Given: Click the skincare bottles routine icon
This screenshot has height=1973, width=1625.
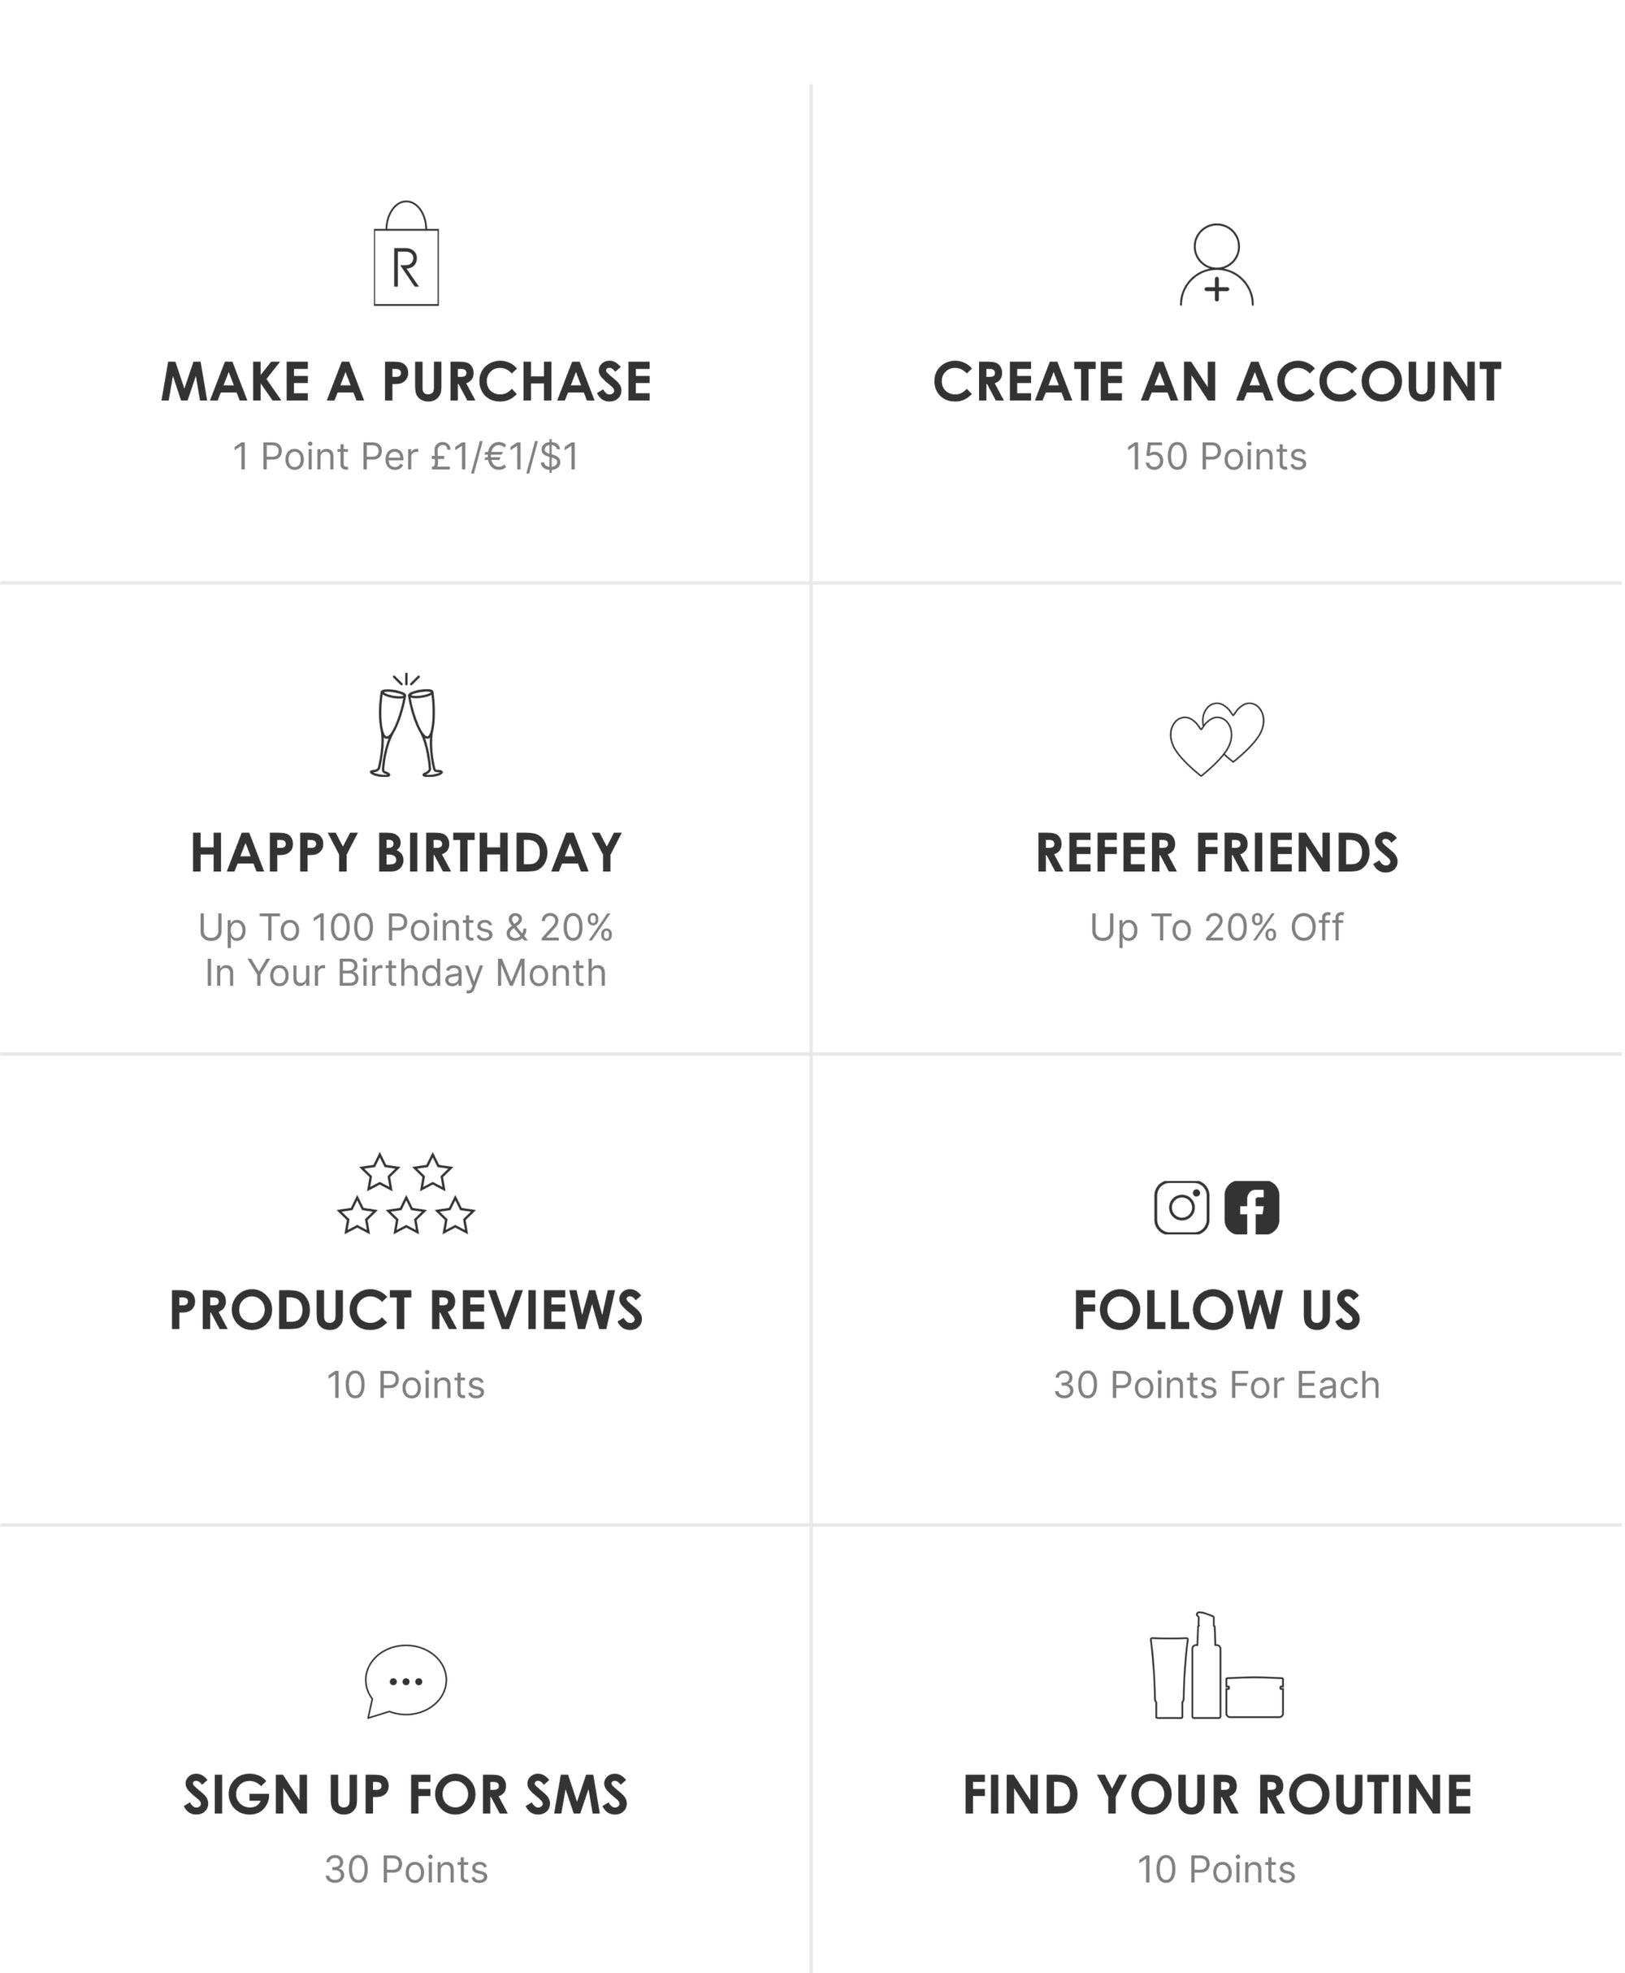Looking at the screenshot, I should (x=1217, y=1666).
